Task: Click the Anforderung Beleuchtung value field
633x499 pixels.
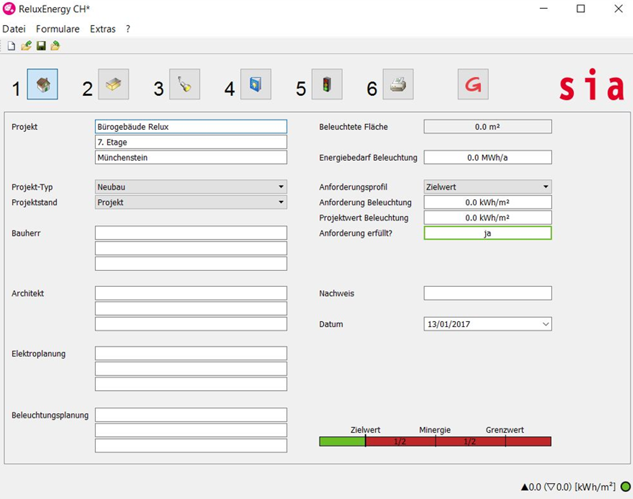Action: point(488,202)
